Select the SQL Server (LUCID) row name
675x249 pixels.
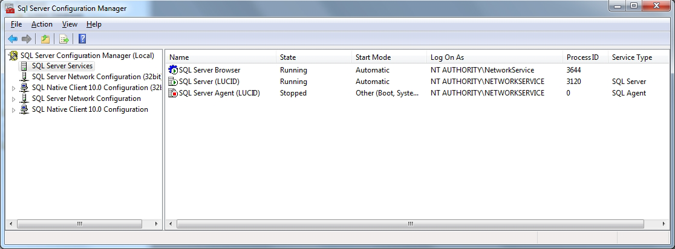pos(209,81)
